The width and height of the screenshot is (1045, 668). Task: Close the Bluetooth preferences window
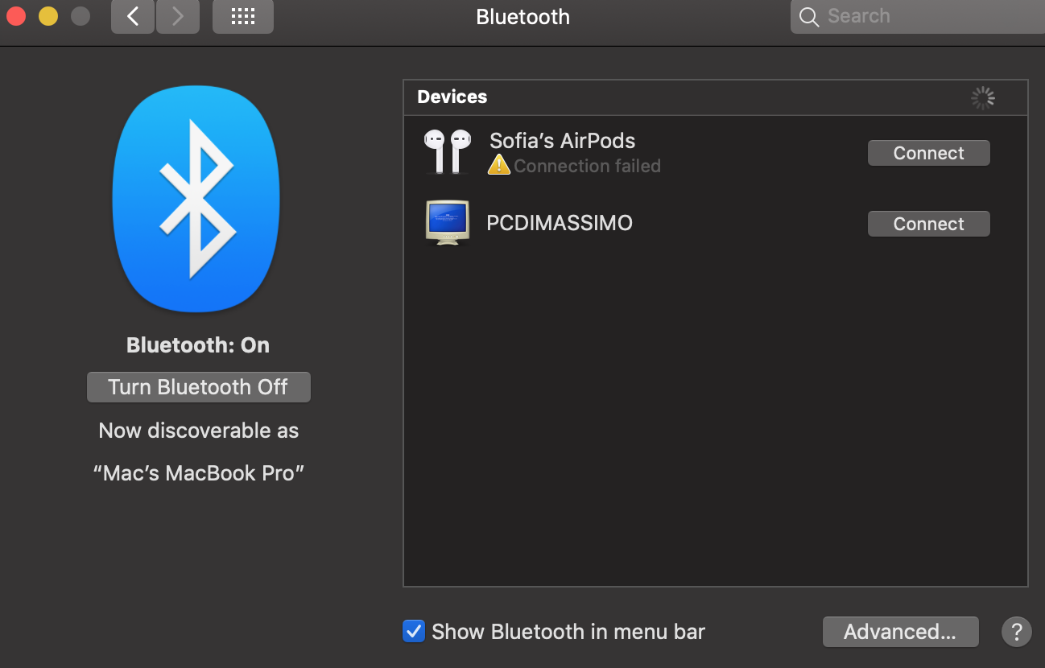(16, 16)
